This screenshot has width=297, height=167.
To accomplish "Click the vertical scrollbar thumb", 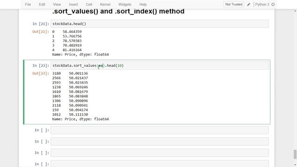I will tap(295, 154).
